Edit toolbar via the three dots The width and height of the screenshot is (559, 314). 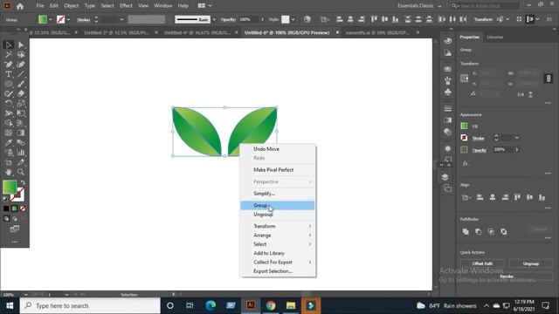click(15, 242)
